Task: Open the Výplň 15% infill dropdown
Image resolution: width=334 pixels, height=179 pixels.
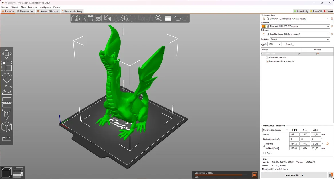Action: tap(274, 44)
